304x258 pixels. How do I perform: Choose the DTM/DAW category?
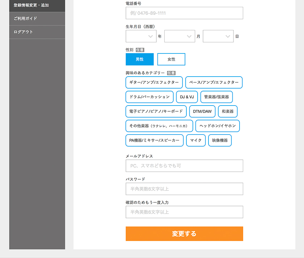202,111
